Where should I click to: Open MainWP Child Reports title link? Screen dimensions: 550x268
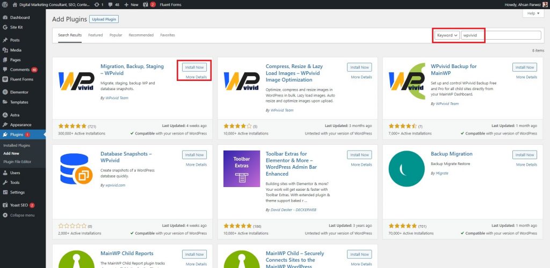coord(127,254)
